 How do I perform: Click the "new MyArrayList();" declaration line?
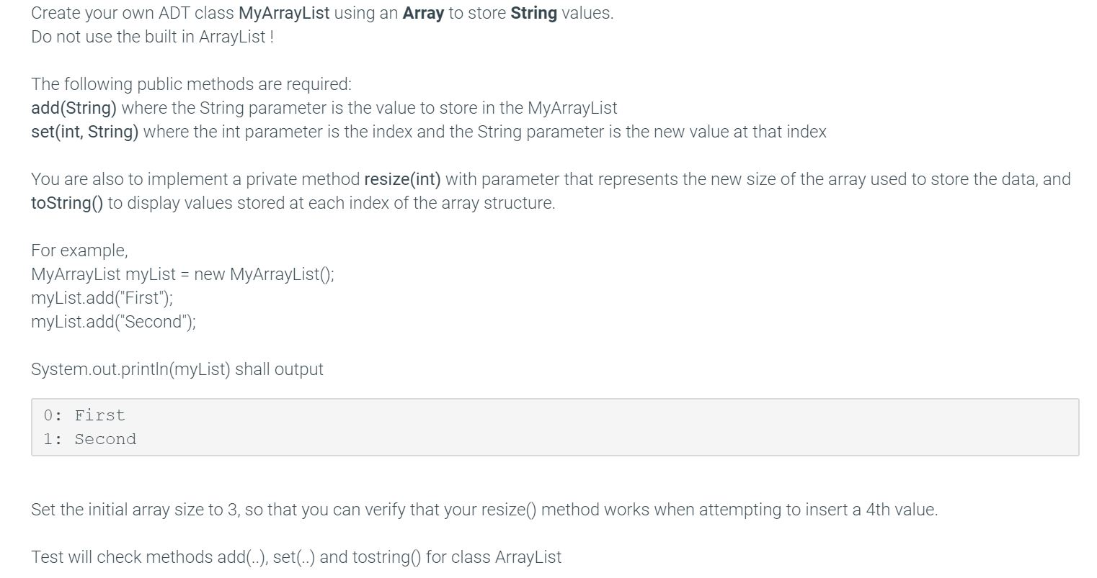(264, 274)
